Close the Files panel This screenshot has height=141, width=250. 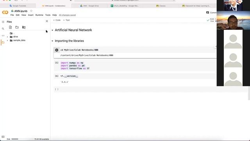(47, 21)
